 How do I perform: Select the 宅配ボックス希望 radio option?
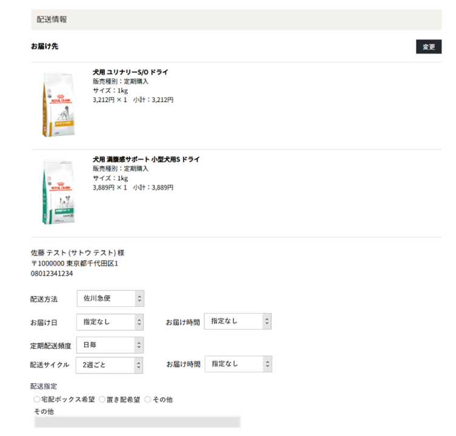pyautogui.click(x=37, y=400)
